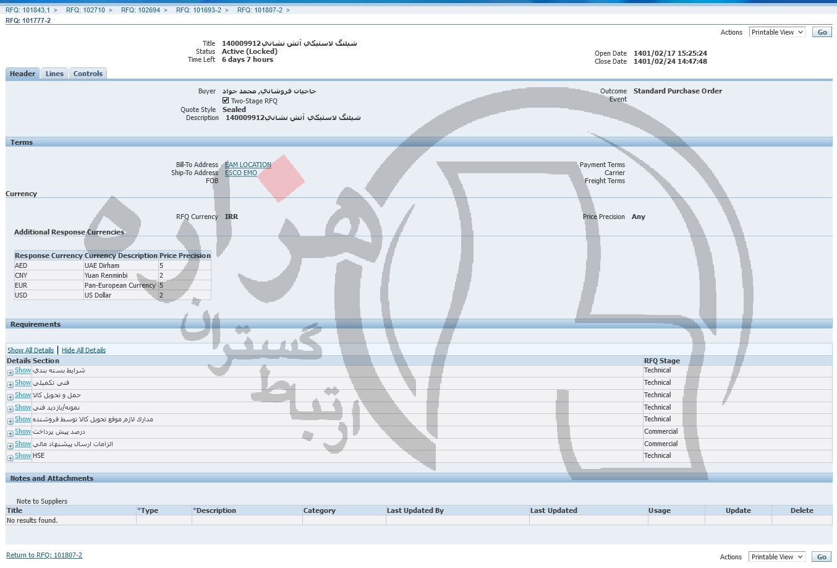This screenshot has height=568, width=837.
Task: Click Show link for supplier delivery documents row
Action: coord(23,419)
